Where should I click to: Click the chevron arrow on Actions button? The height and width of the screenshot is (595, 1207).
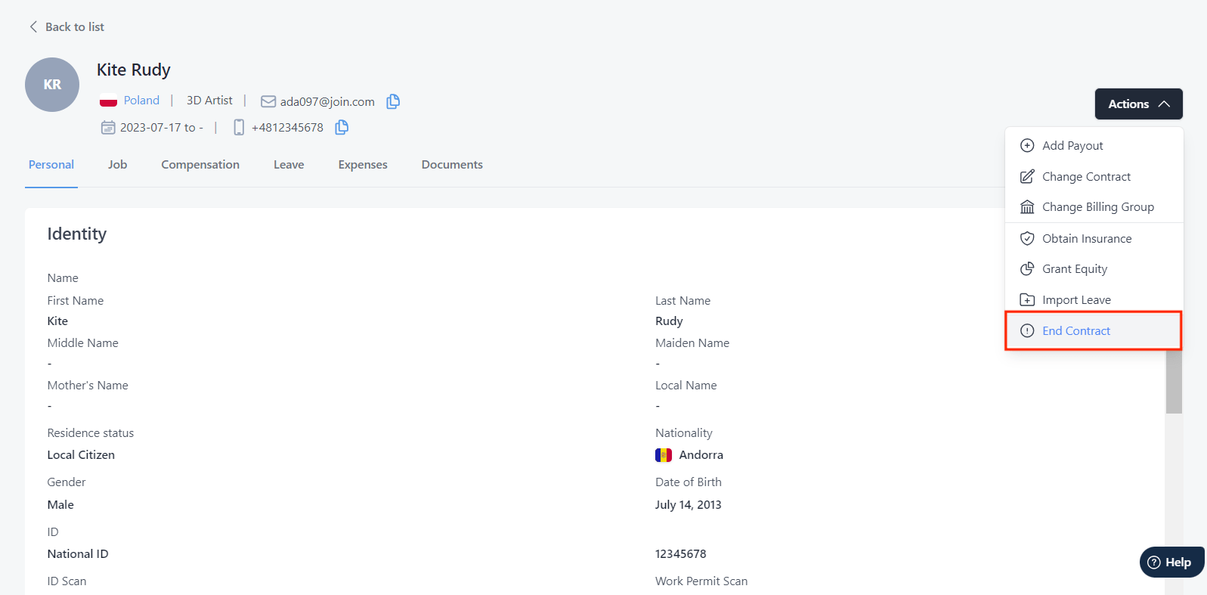(x=1164, y=104)
